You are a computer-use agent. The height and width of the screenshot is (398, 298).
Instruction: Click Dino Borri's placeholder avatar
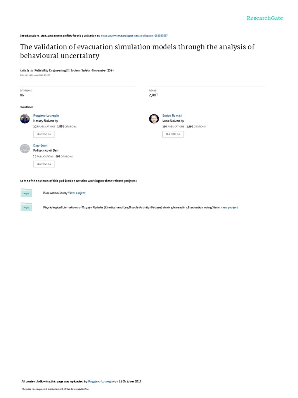[25, 148]
